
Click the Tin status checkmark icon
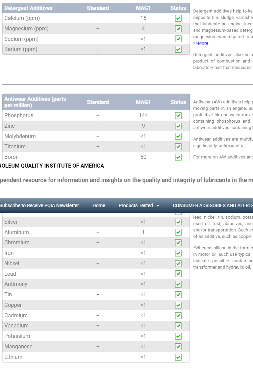[178, 295]
